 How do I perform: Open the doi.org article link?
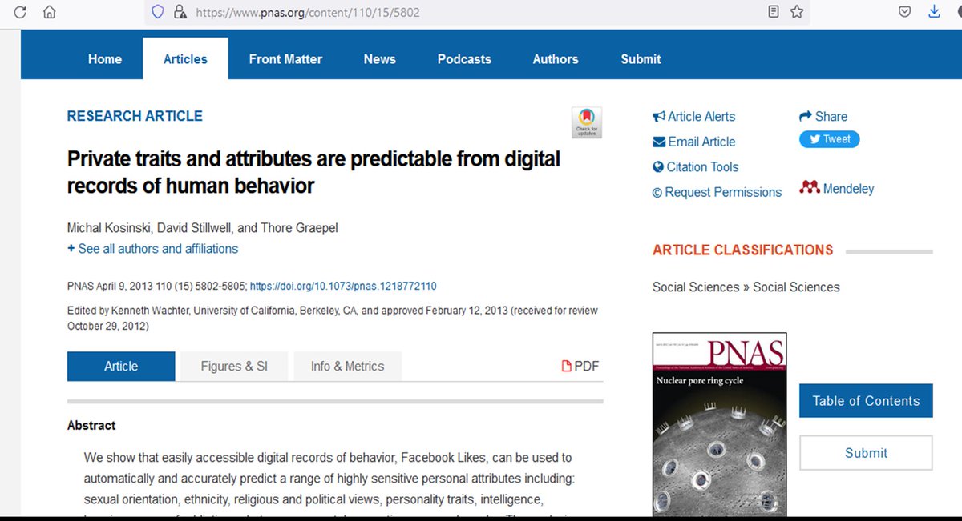click(x=343, y=286)
